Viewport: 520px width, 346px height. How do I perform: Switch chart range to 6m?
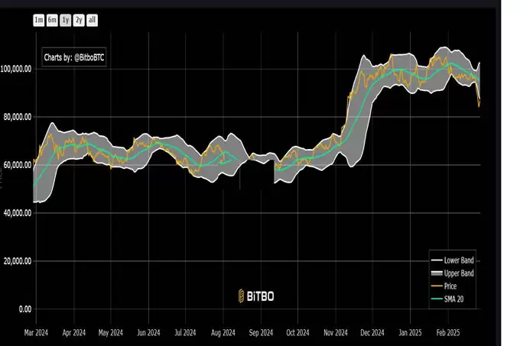[52, 20]
